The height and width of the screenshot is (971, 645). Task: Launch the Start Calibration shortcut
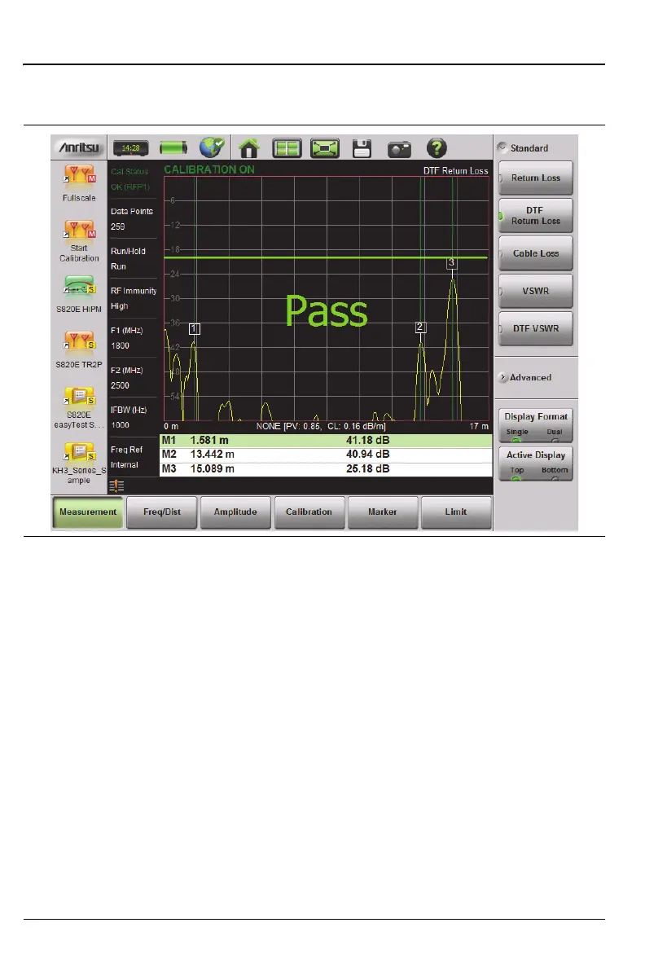(79, 231)
